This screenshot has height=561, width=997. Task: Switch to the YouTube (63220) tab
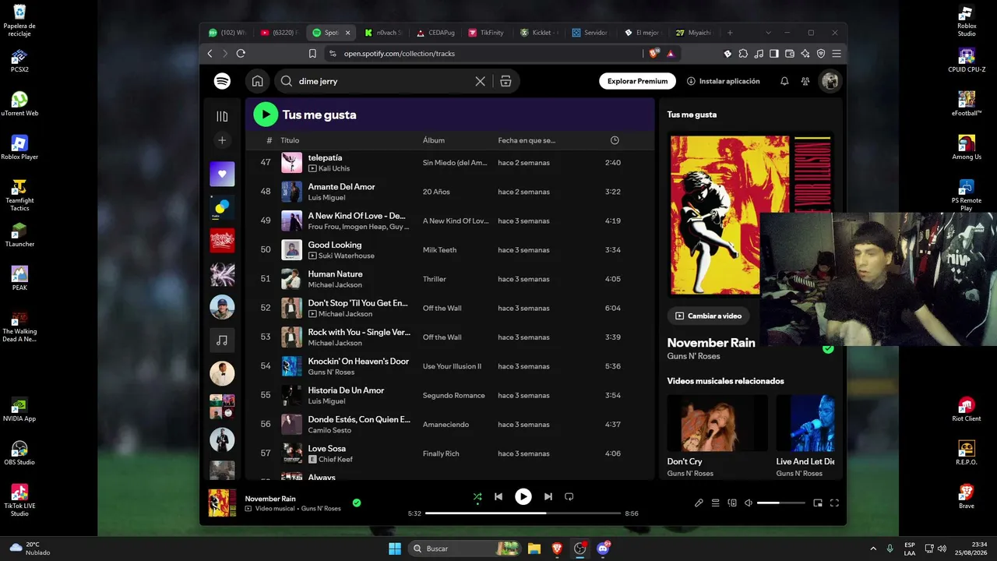tap(280, 33)
